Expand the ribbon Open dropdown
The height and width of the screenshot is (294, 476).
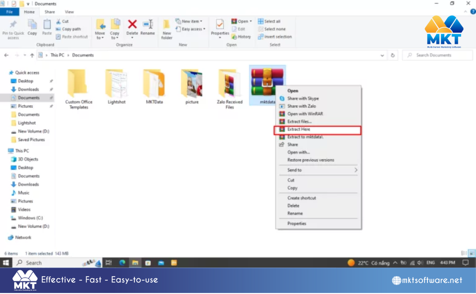click(x=242, y=21)
